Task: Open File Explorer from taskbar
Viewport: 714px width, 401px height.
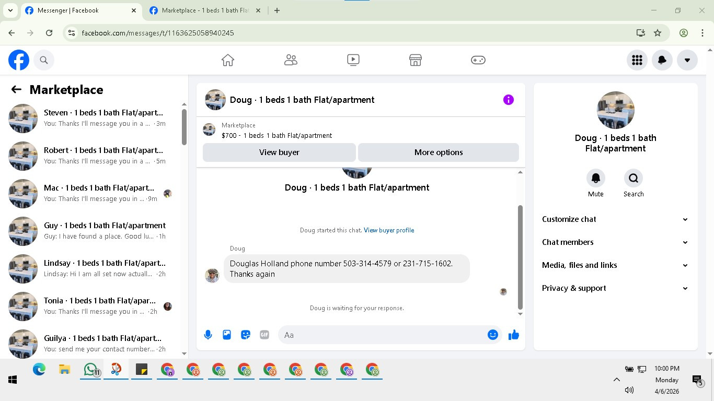Action: 65,370
